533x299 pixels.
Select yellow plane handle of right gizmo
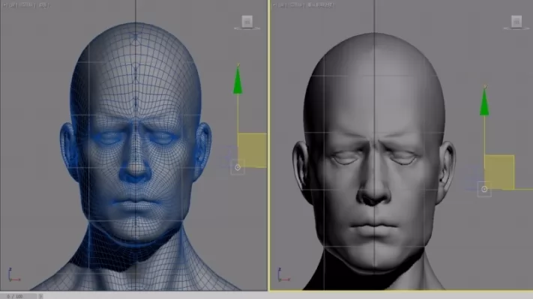[499, 172]
